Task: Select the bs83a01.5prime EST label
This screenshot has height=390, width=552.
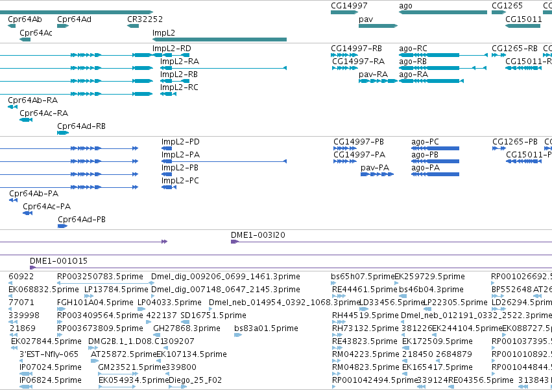Action: pos(266,328)
